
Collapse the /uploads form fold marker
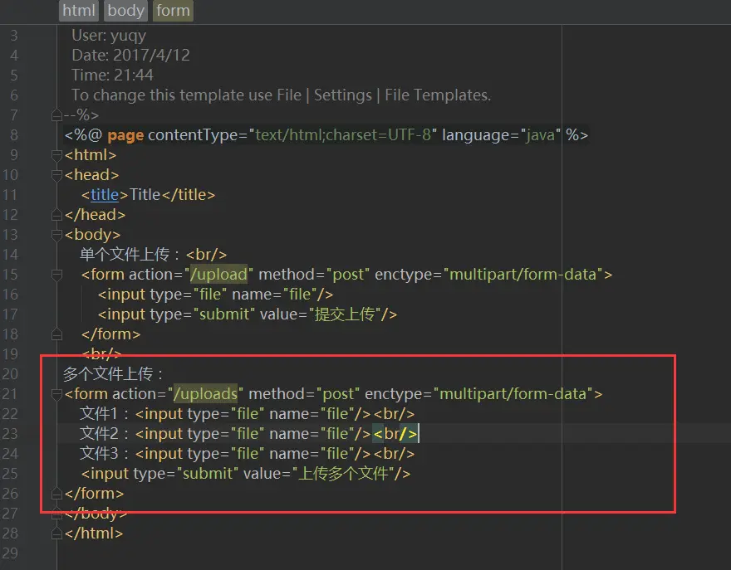click(x=56, y=394)
